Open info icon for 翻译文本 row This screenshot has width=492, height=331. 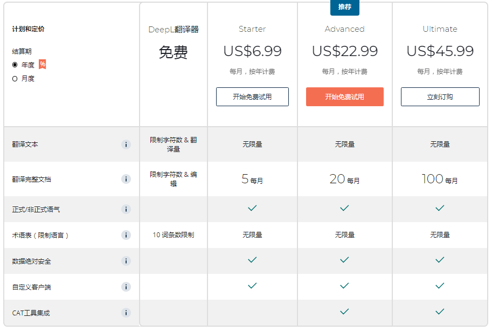pyautogui.click(x=126, y=144)
